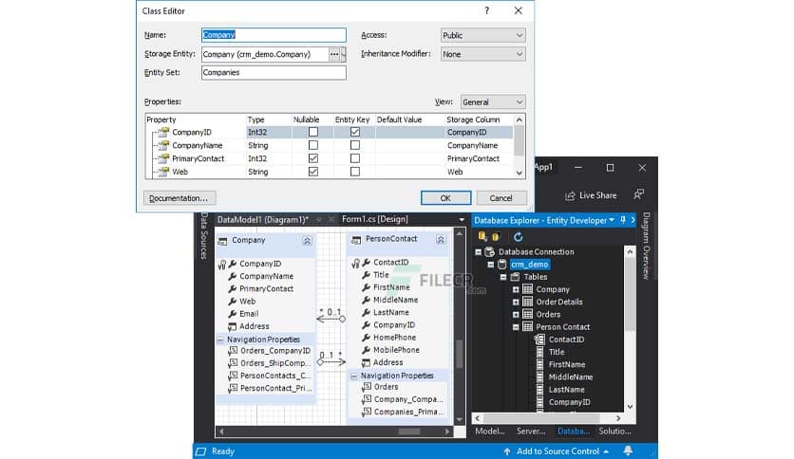The height and width of the screenshot is (459, 794).
Task: Open the Access dropdown showing Public
Action: (x=482, y=35)
